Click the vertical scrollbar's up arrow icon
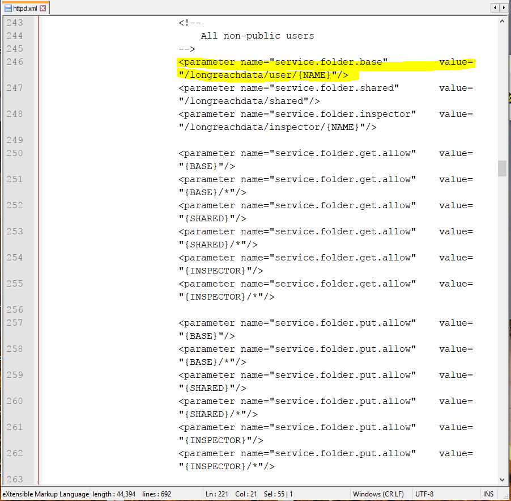The height and width of the screenshot is (501, 511). pyautogui.click(x=502, y=20)
